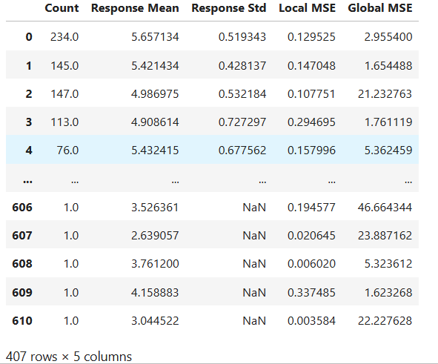Click Local MSE value 0.157996
This screenshot has height=364, width=438.
tap(311, 150)
